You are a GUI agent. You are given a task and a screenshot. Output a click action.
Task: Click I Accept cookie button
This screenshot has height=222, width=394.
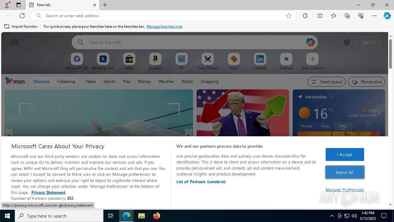pyautogui.click(x=345, y=154)
